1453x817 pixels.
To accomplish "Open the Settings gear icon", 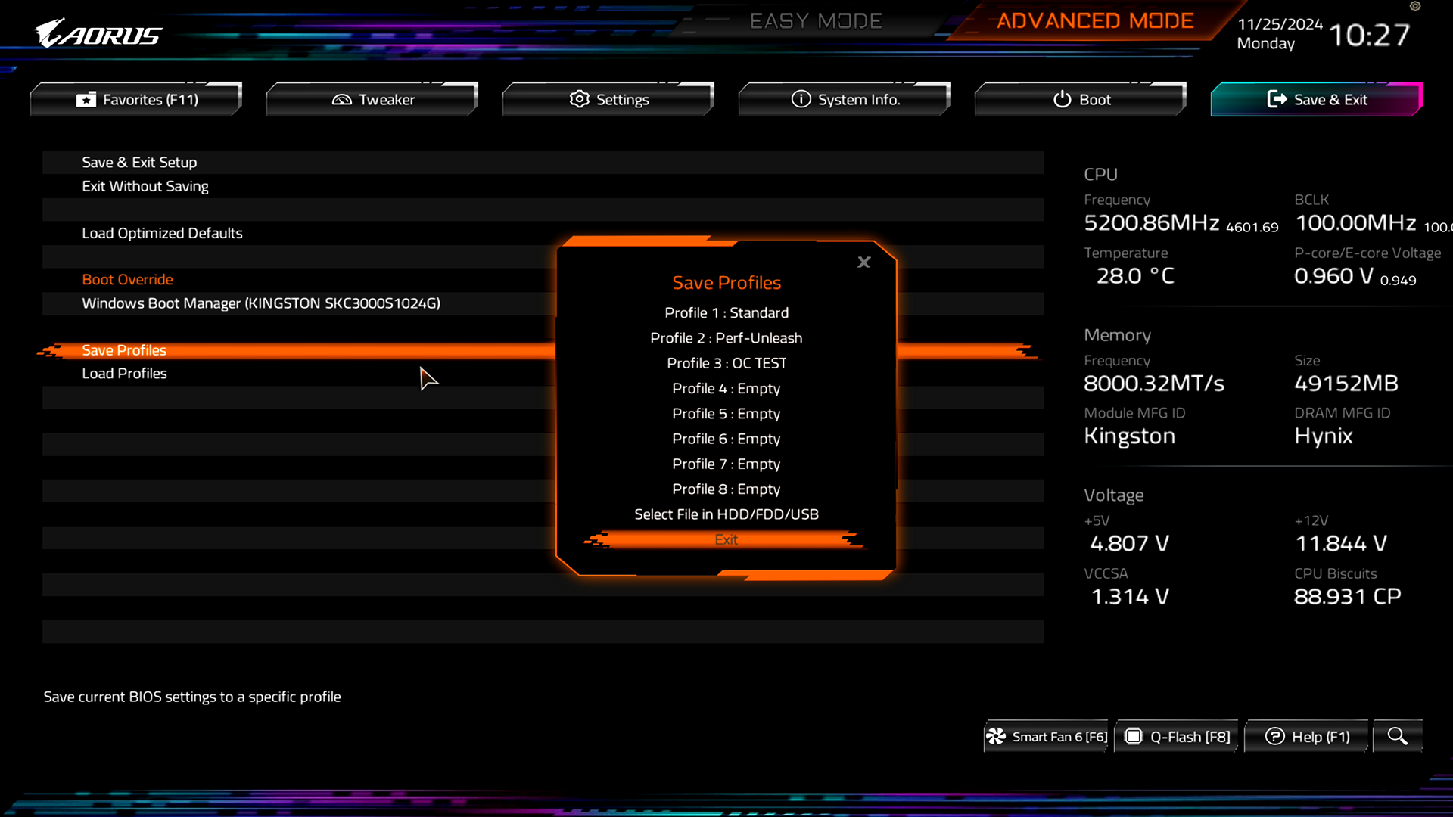I will coord(579,99).
